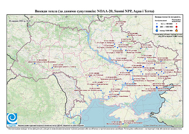Click the blue marker near Ivano-Frankivsk cement plant
Image resolution: width=189 pixels, height=134 pixels.
tap(35, 63)
